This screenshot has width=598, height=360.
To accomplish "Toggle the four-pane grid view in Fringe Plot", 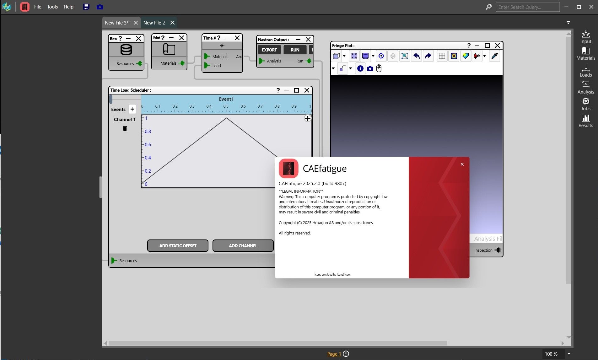I will (442, 56).
